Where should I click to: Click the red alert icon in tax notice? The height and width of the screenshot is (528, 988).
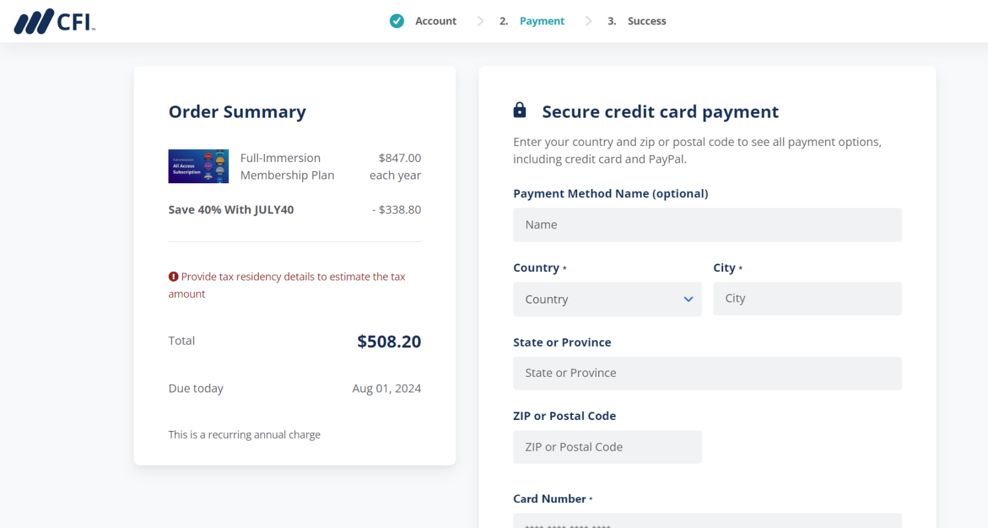click(x=174, y=276)
